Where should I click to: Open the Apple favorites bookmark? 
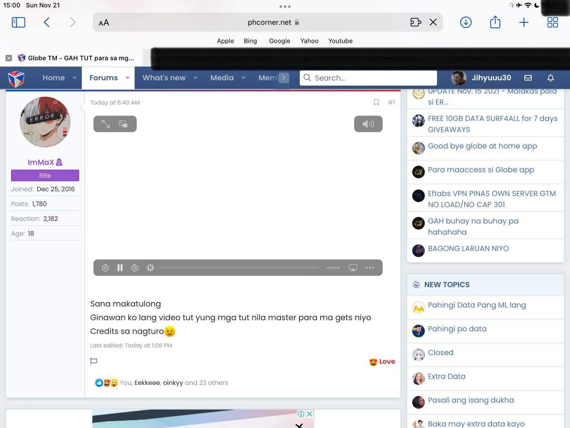pos(225,41)
